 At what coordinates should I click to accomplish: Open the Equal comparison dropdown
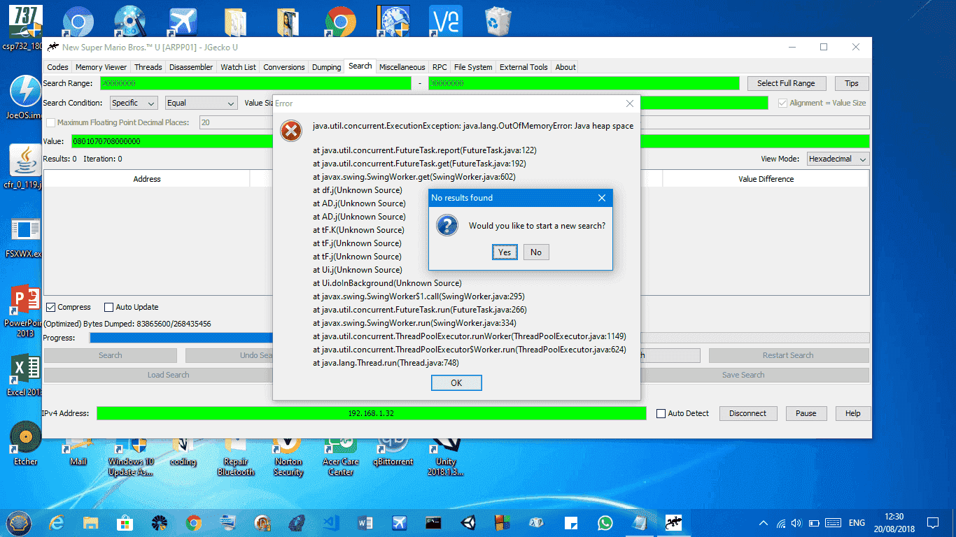202,103
